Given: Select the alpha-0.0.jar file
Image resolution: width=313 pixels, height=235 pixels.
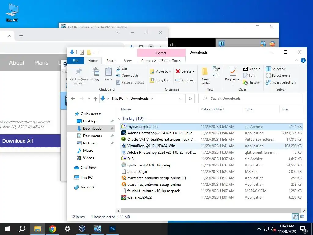Looking at the screenshot, I should pos(212,172).
